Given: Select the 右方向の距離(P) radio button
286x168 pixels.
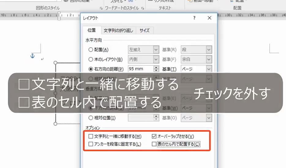Looking at the screenshot, I should (x=91, y=69).
